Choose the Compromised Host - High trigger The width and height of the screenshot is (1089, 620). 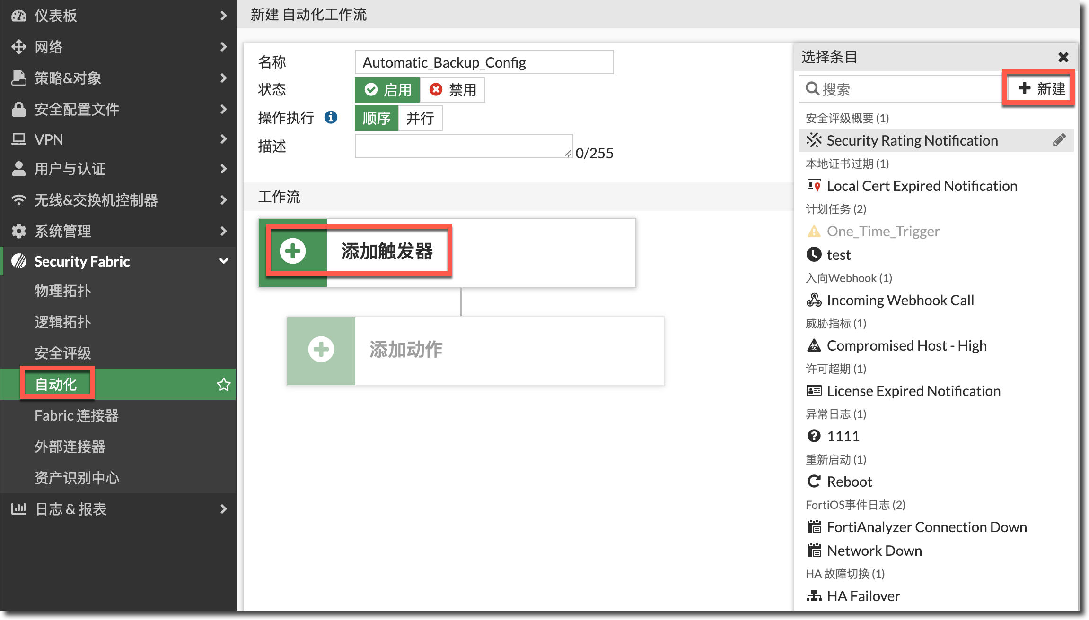pos(906,345)
